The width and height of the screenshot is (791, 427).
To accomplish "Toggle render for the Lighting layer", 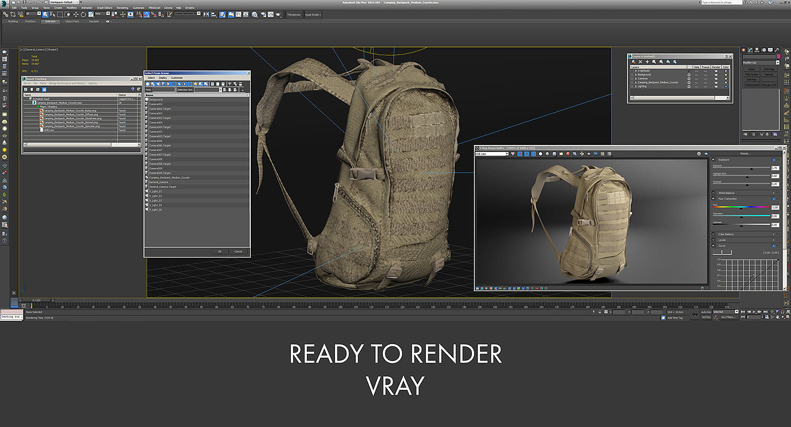I will (715, 86).
